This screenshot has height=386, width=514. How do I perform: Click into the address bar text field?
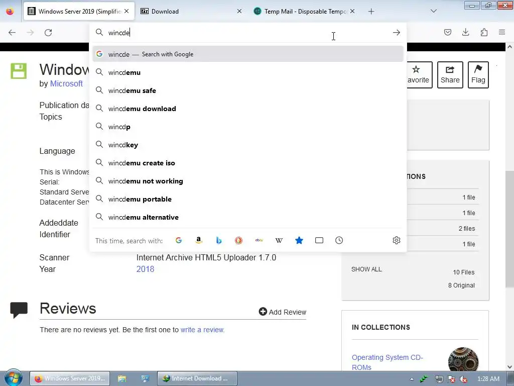(x=247, y=33)
